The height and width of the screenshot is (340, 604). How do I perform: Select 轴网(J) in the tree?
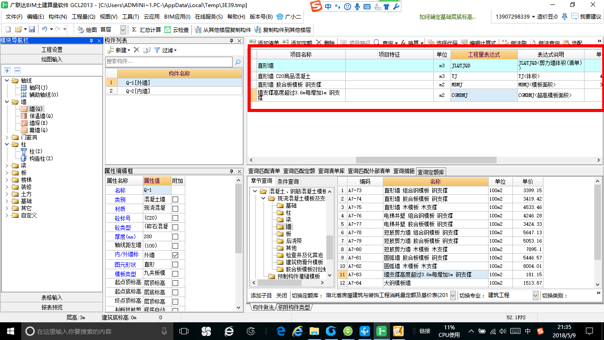[38, 88]
